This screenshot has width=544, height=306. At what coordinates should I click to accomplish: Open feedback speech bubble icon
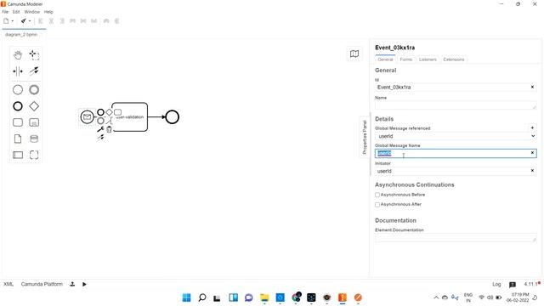click(512, 285)
